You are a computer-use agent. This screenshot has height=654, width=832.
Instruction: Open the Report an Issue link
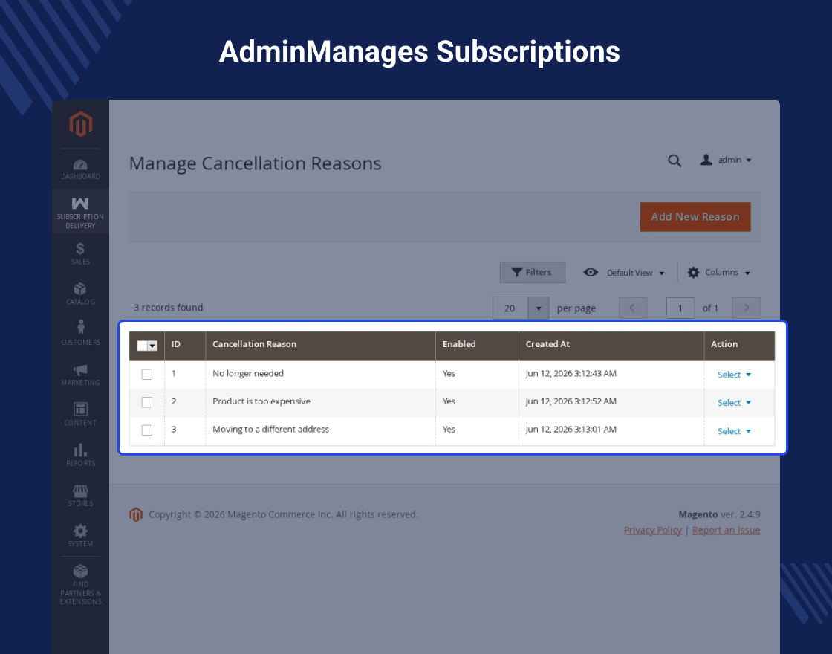click(x=726, y=530)
